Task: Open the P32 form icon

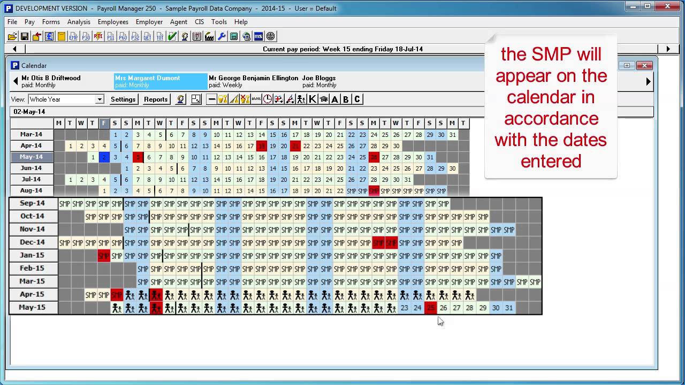Action: coord(135,36)
